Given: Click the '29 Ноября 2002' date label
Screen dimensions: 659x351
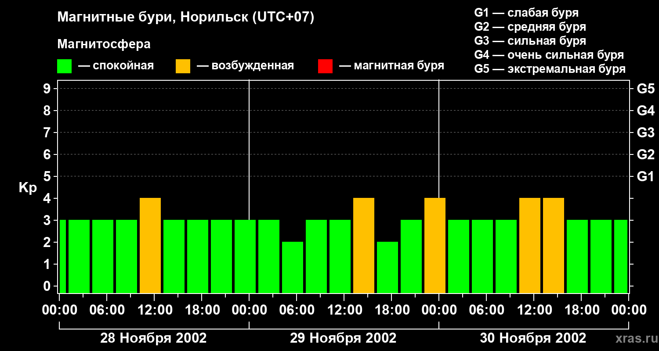Looking at the screenshot, I should click(343, 338).
